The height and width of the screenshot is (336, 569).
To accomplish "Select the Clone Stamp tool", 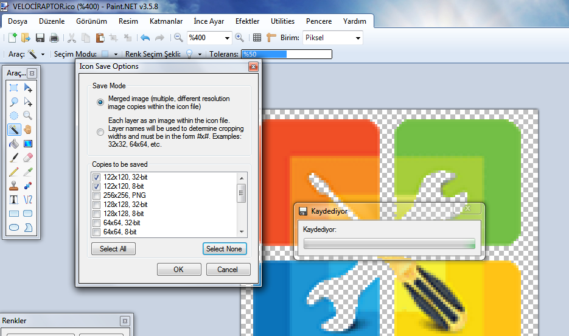I will point(14,186).
